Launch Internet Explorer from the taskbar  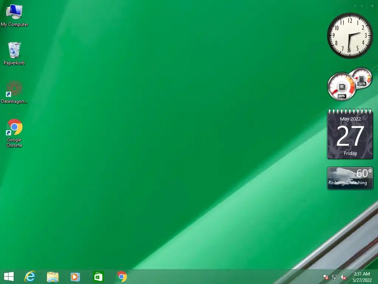(30, 277)
